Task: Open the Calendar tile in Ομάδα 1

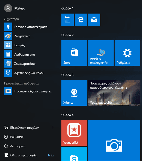Action: coord(68,20)
